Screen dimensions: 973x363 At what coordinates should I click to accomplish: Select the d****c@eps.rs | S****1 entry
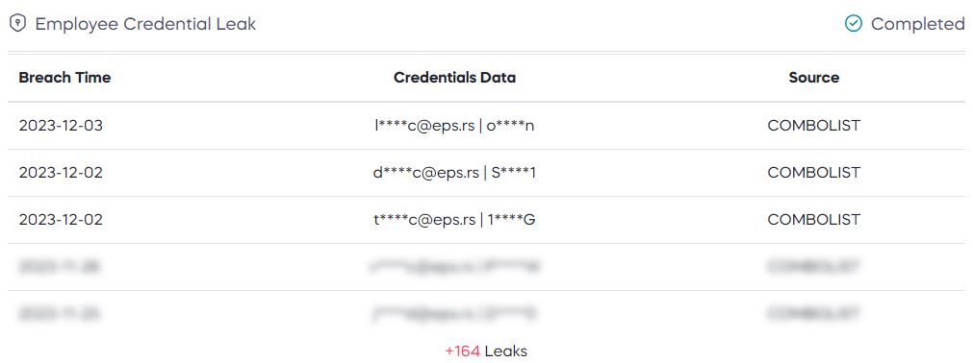click(454, 173)
